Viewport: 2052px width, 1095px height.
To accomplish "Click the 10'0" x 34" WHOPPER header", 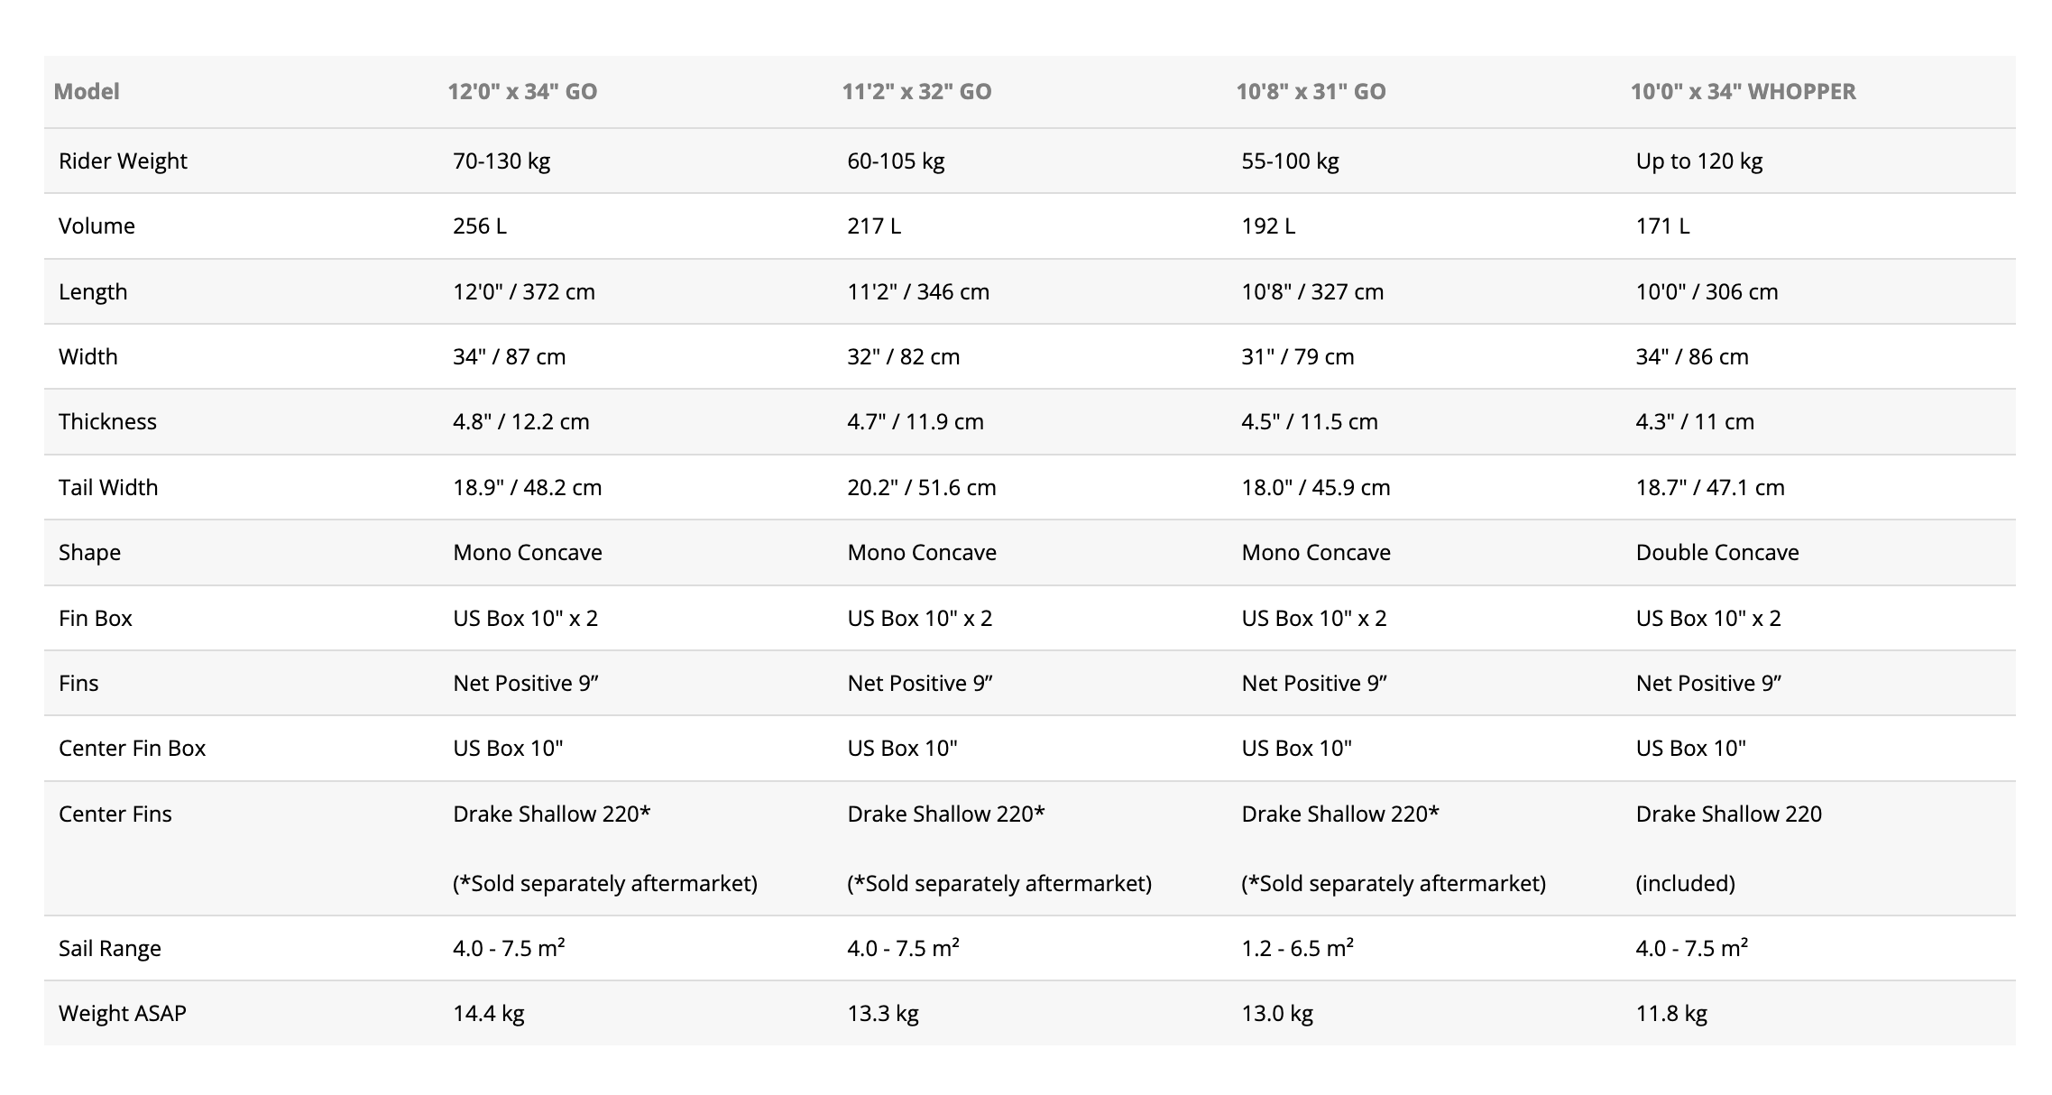I will (1743, 91).
